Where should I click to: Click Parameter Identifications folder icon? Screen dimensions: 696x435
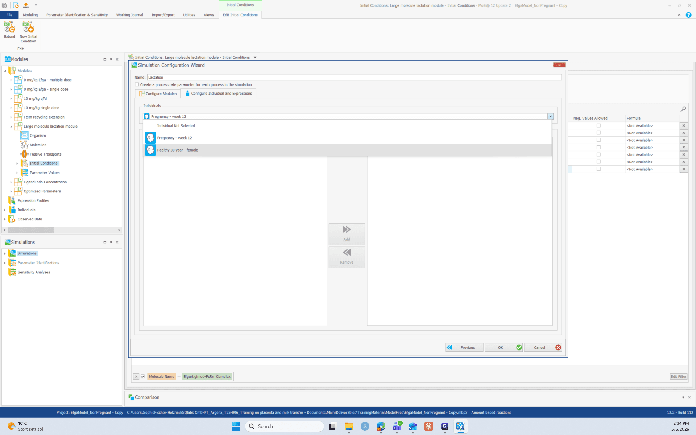pos(12,263)
